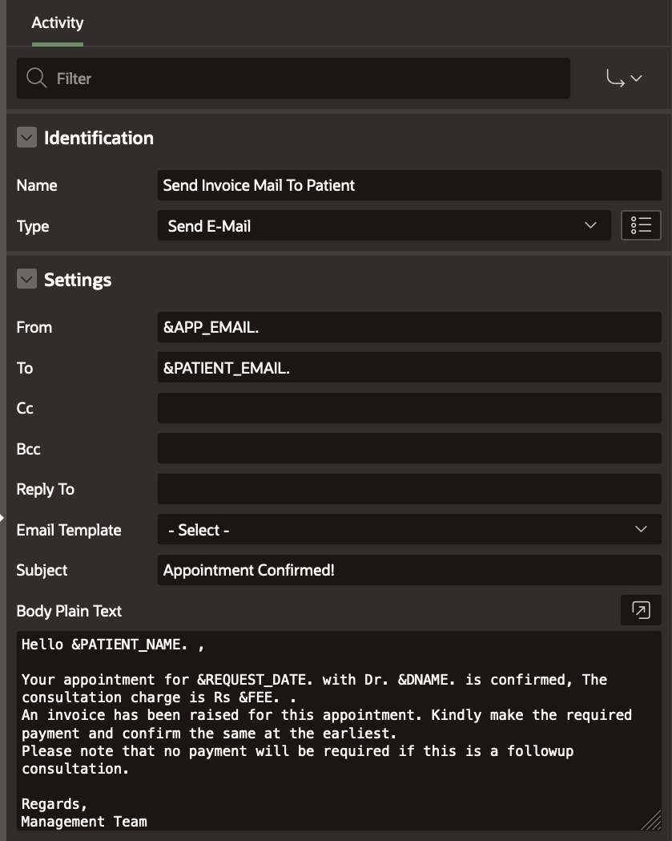The height and width of the screenshot is (841, 672).
Task: Click the empty Bcc field
Action: [x=410, y=449]
